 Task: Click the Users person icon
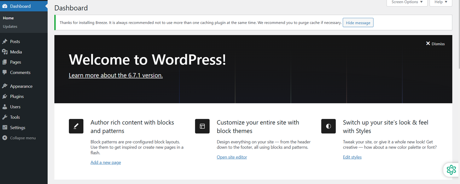click(x=5, y=107)
